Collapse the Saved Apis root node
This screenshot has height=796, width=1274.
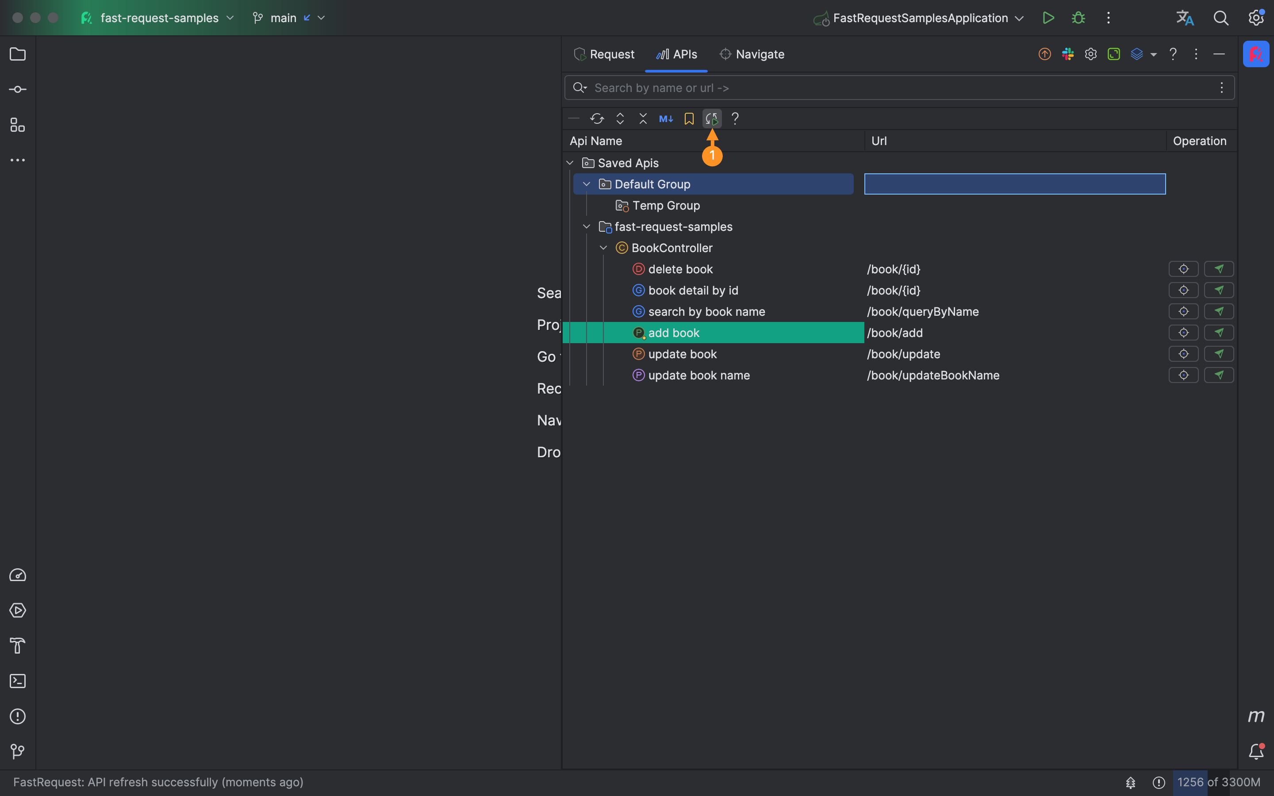pos(570,163)
